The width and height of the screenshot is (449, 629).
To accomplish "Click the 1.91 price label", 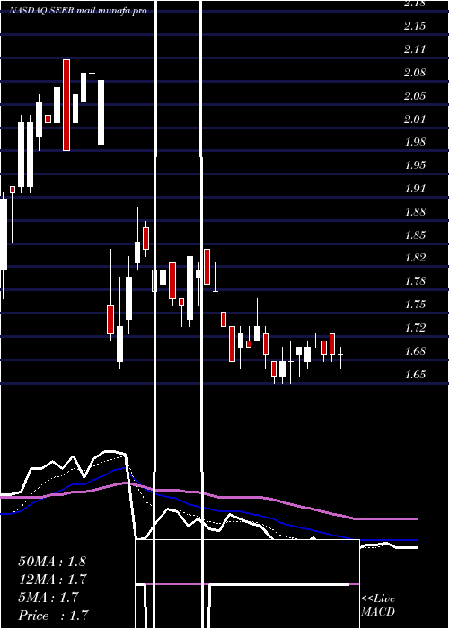I will tap(415, 189).
